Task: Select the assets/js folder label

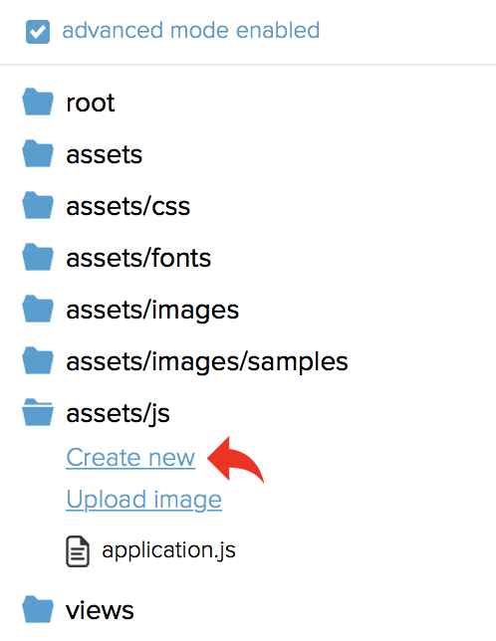Action: [x=118, y=414]
